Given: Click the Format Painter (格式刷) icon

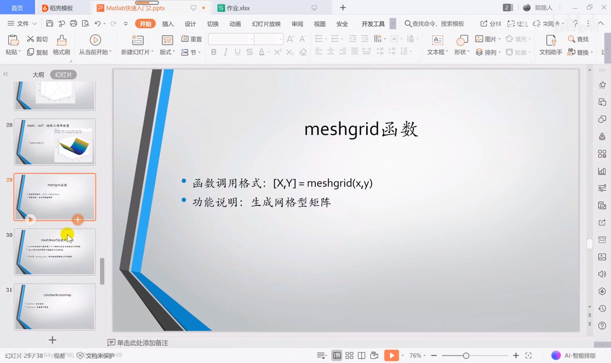Looking at the screenshot, I should point(61,41).
